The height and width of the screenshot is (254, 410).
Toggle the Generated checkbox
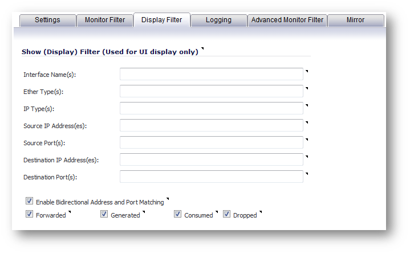pyautogui.click(x=104, y=215)
